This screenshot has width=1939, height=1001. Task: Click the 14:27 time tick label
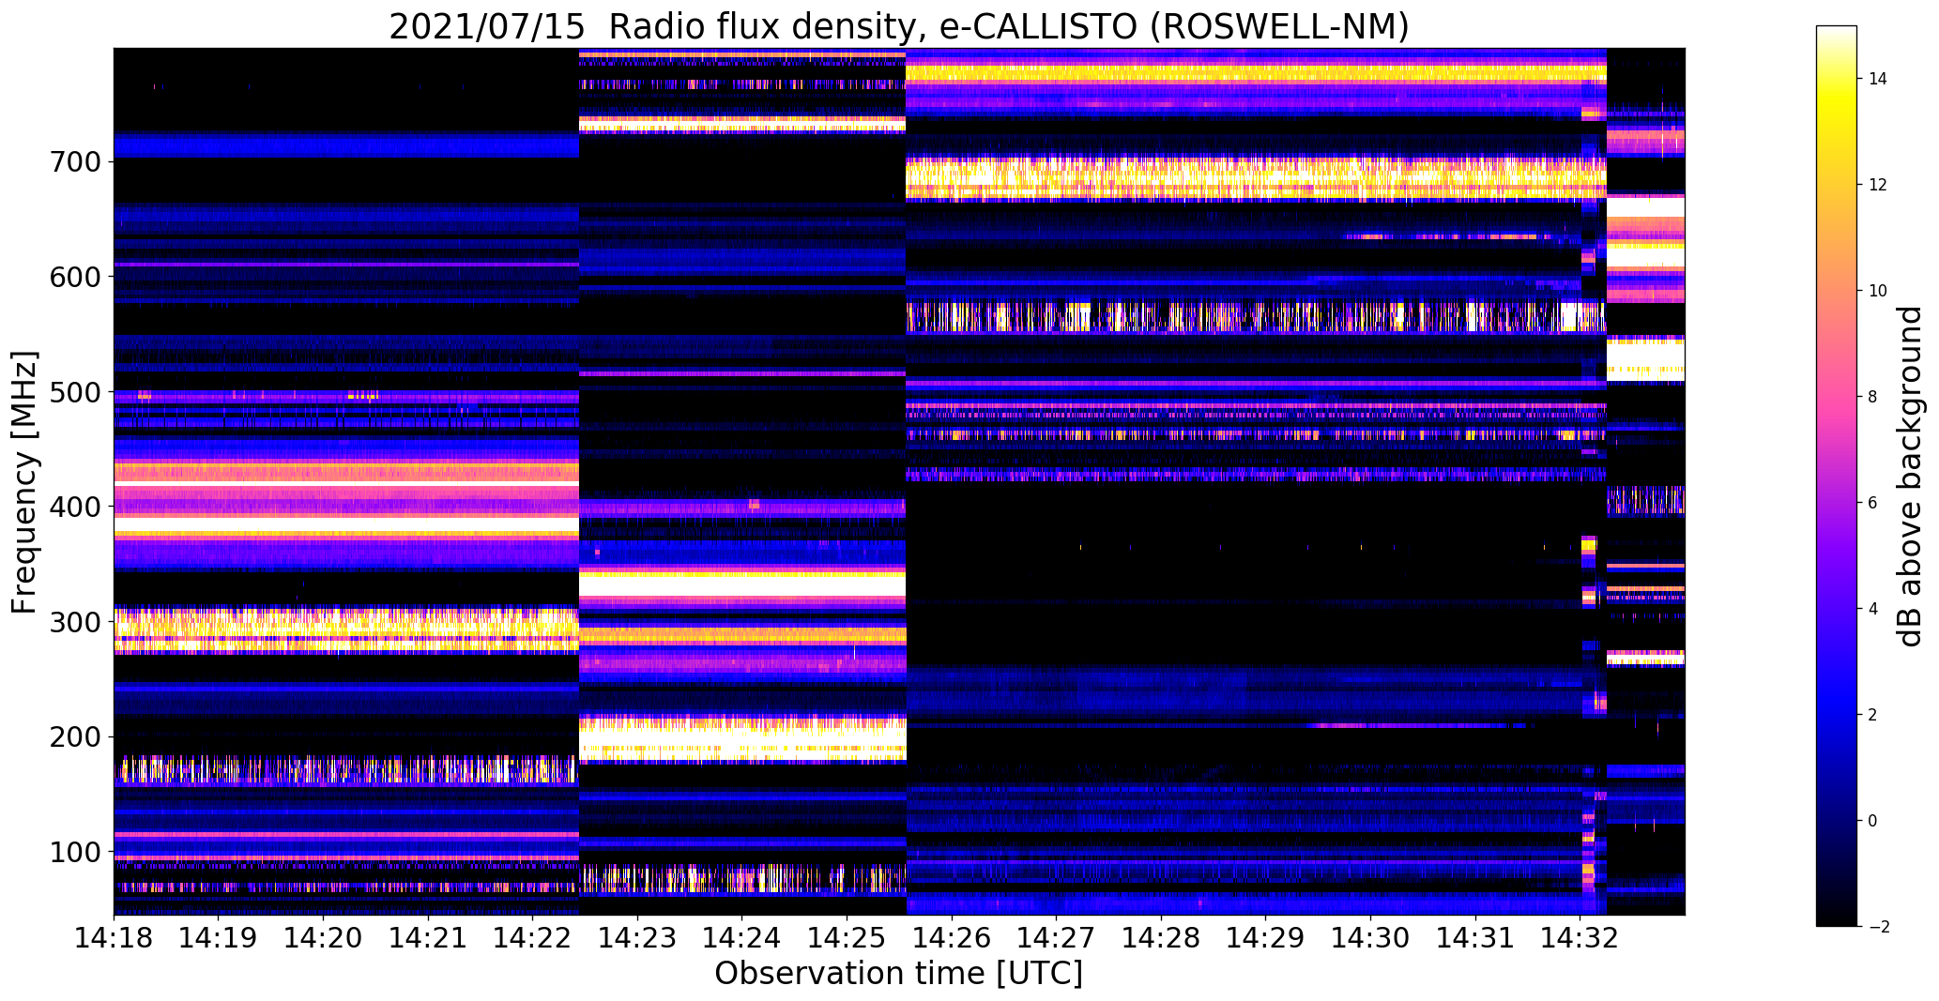(1056, 937)
